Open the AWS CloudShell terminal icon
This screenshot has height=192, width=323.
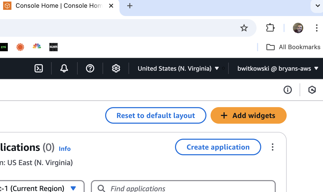39,68
